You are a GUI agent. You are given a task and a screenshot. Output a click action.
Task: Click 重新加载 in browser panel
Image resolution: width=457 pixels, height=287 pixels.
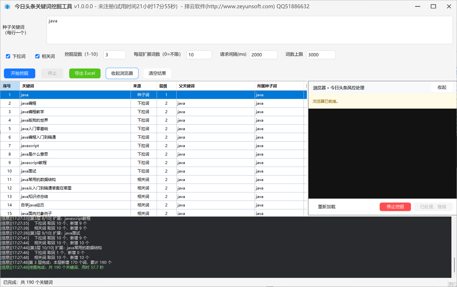pyautogui.click(x=327, y=207)
